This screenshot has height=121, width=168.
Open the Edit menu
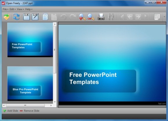point(12,9)
